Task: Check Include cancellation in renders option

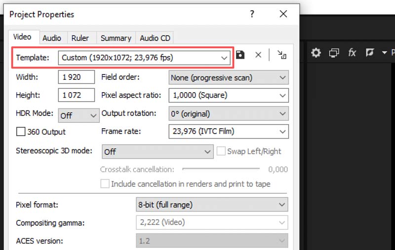Action: (x=105, y=184)
